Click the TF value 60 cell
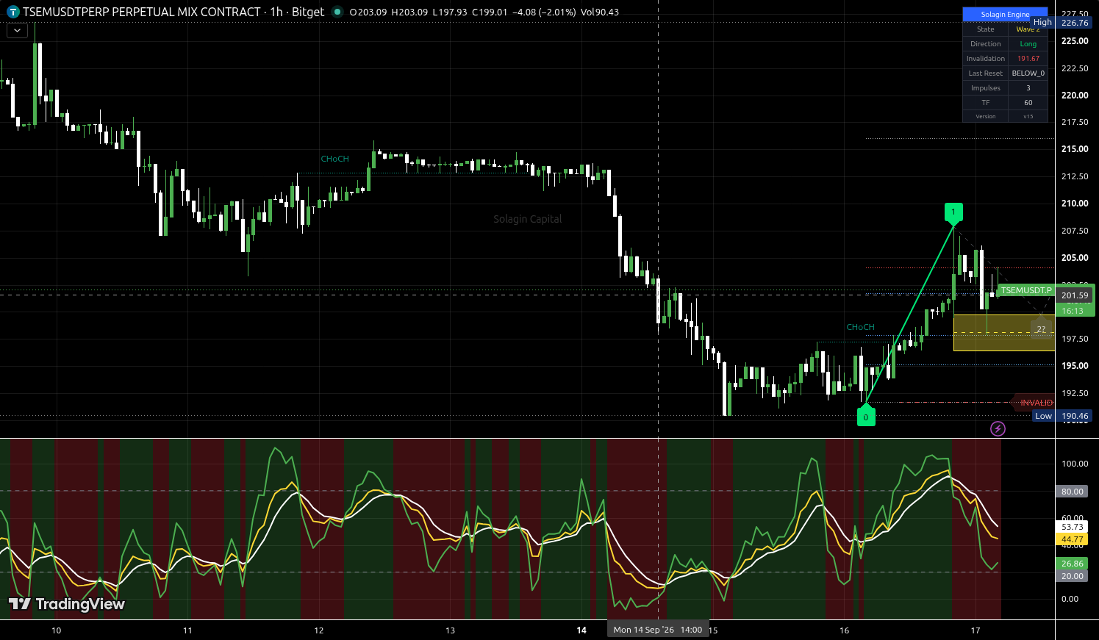Image resolution: width=1099 pixels, height=640 pixels. tap(1028, 103)
